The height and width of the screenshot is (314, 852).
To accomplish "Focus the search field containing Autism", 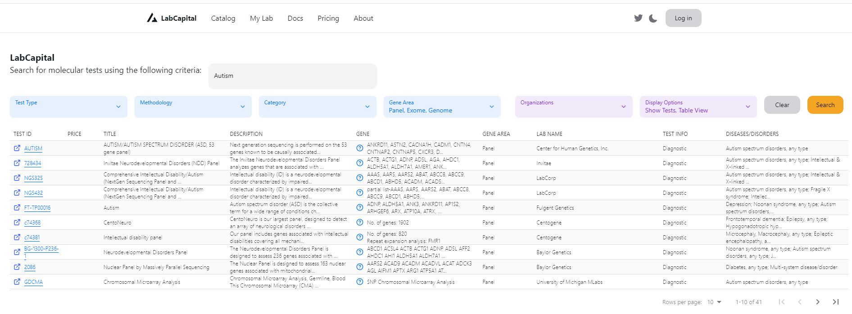I will pyautogui.click(x=293, y=76).
